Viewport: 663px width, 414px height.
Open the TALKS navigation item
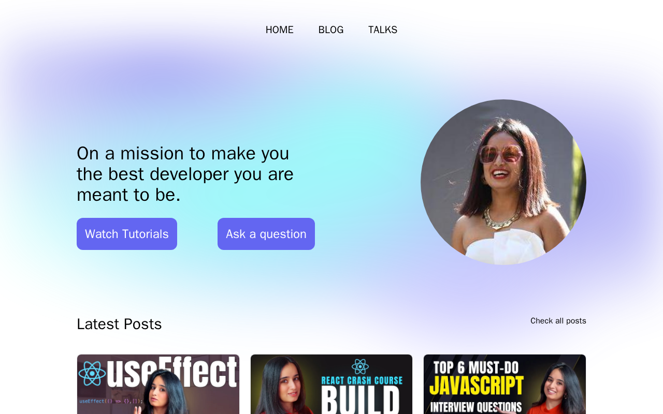pyautogui.click(x=383, y=30)
